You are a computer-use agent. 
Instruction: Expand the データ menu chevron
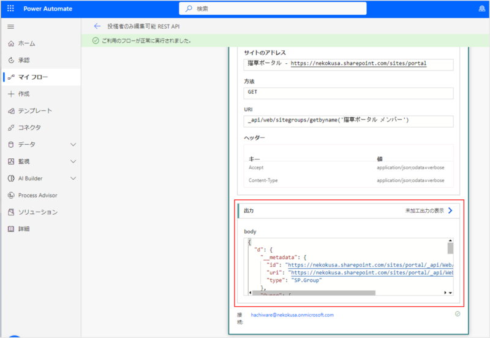coord(73,145)
